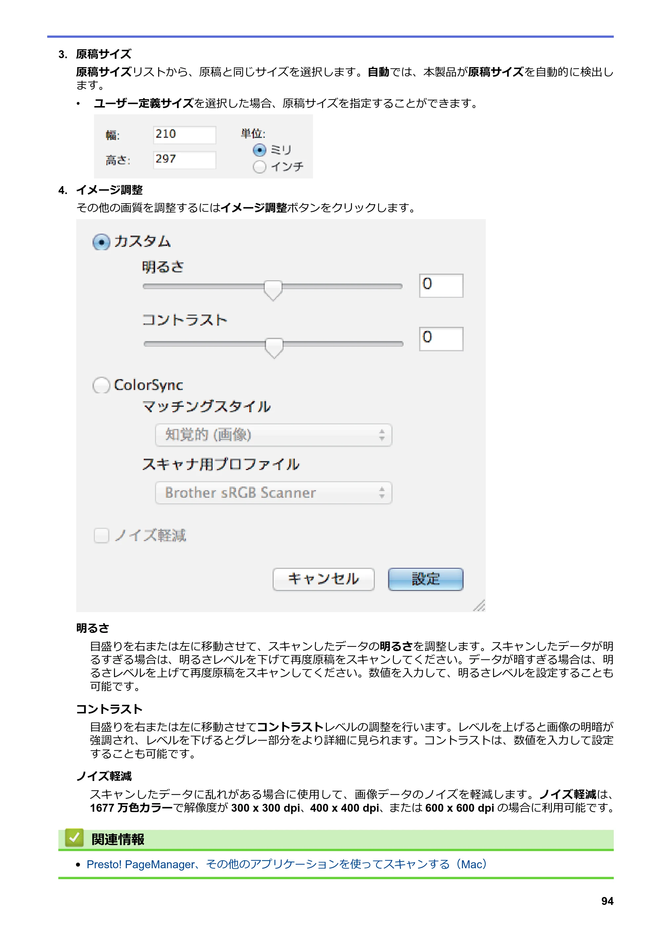Choose the ColorSync radio option

click(x=101, y=385)
